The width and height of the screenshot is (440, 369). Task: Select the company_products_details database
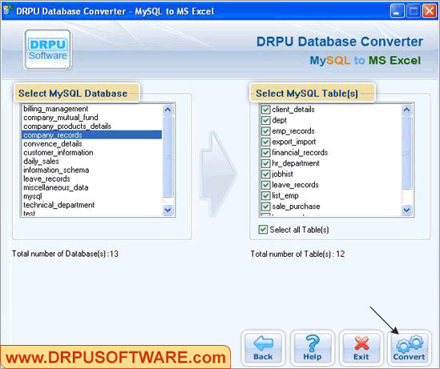(91, 126)
